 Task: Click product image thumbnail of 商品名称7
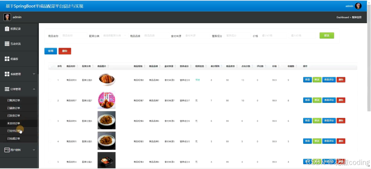(x=107, y=100)
